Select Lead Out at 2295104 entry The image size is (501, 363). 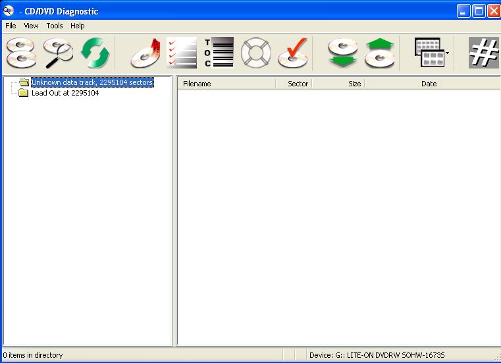click(x=65, y=93)
